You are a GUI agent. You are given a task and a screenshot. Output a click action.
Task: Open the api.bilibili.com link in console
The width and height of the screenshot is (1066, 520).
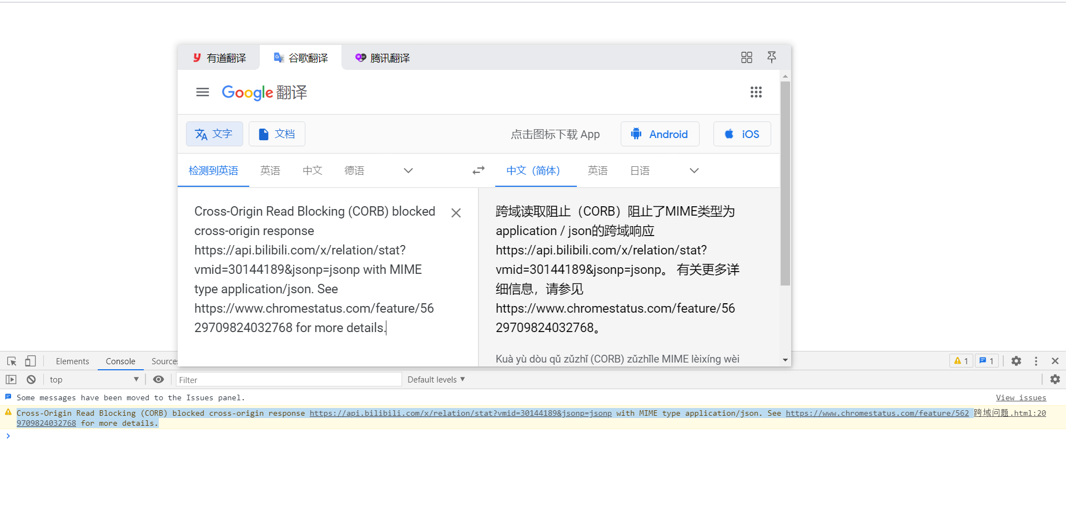tap(461, 413)
